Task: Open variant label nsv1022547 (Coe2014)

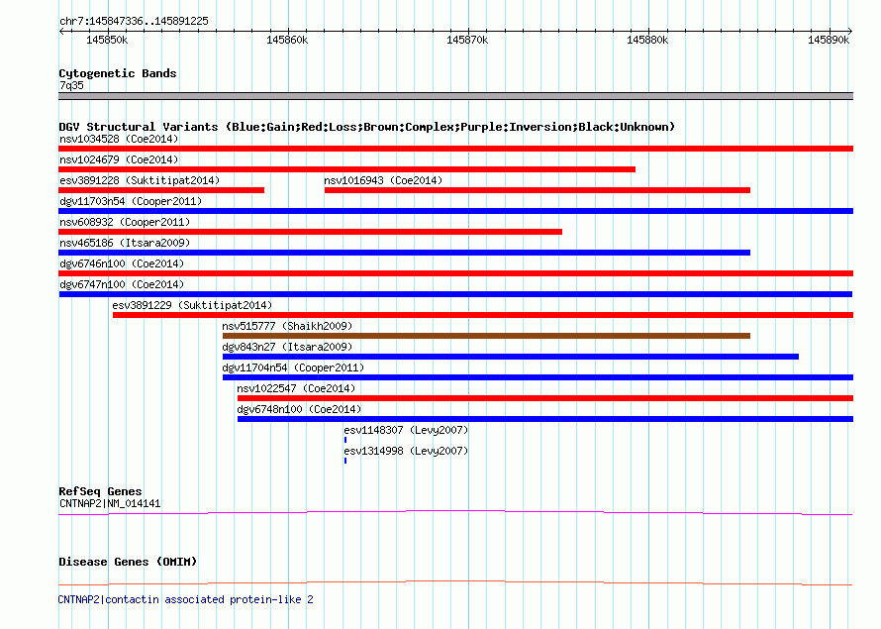Action: click(x=296, y=388)
